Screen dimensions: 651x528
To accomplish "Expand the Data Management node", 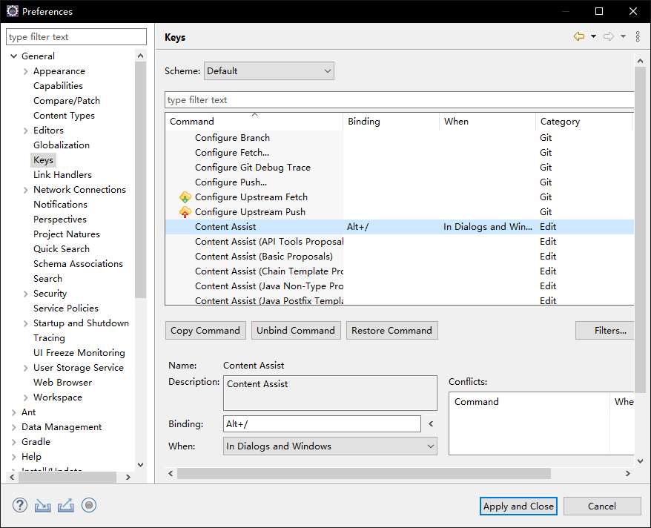I will [13, 427].
